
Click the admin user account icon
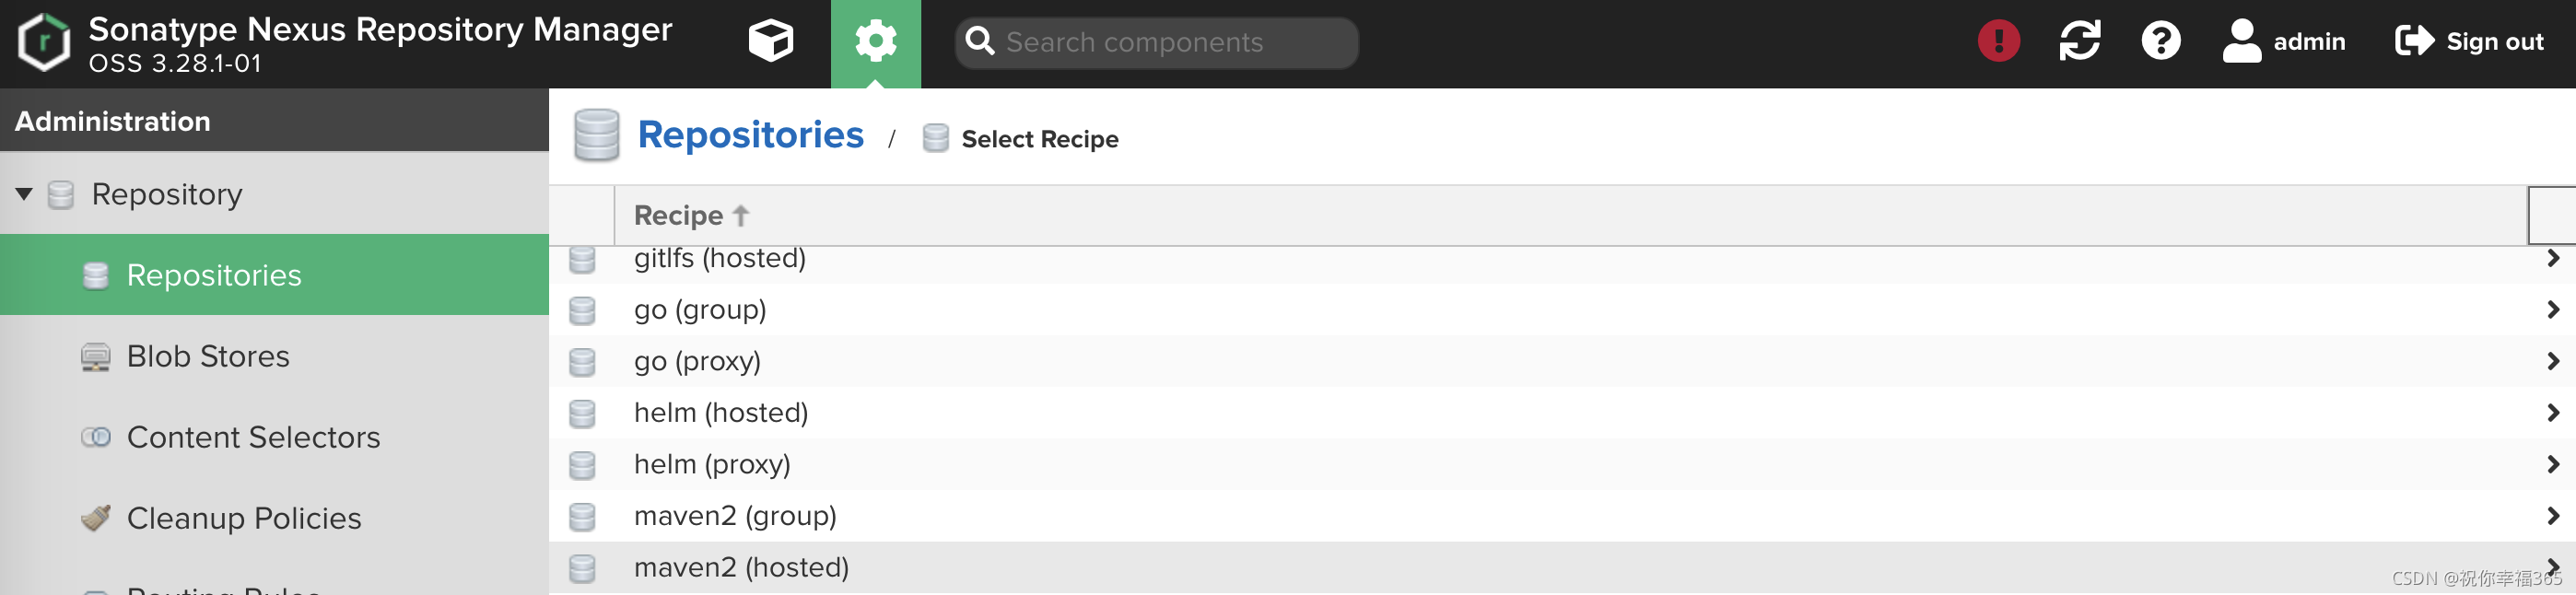2241,42
